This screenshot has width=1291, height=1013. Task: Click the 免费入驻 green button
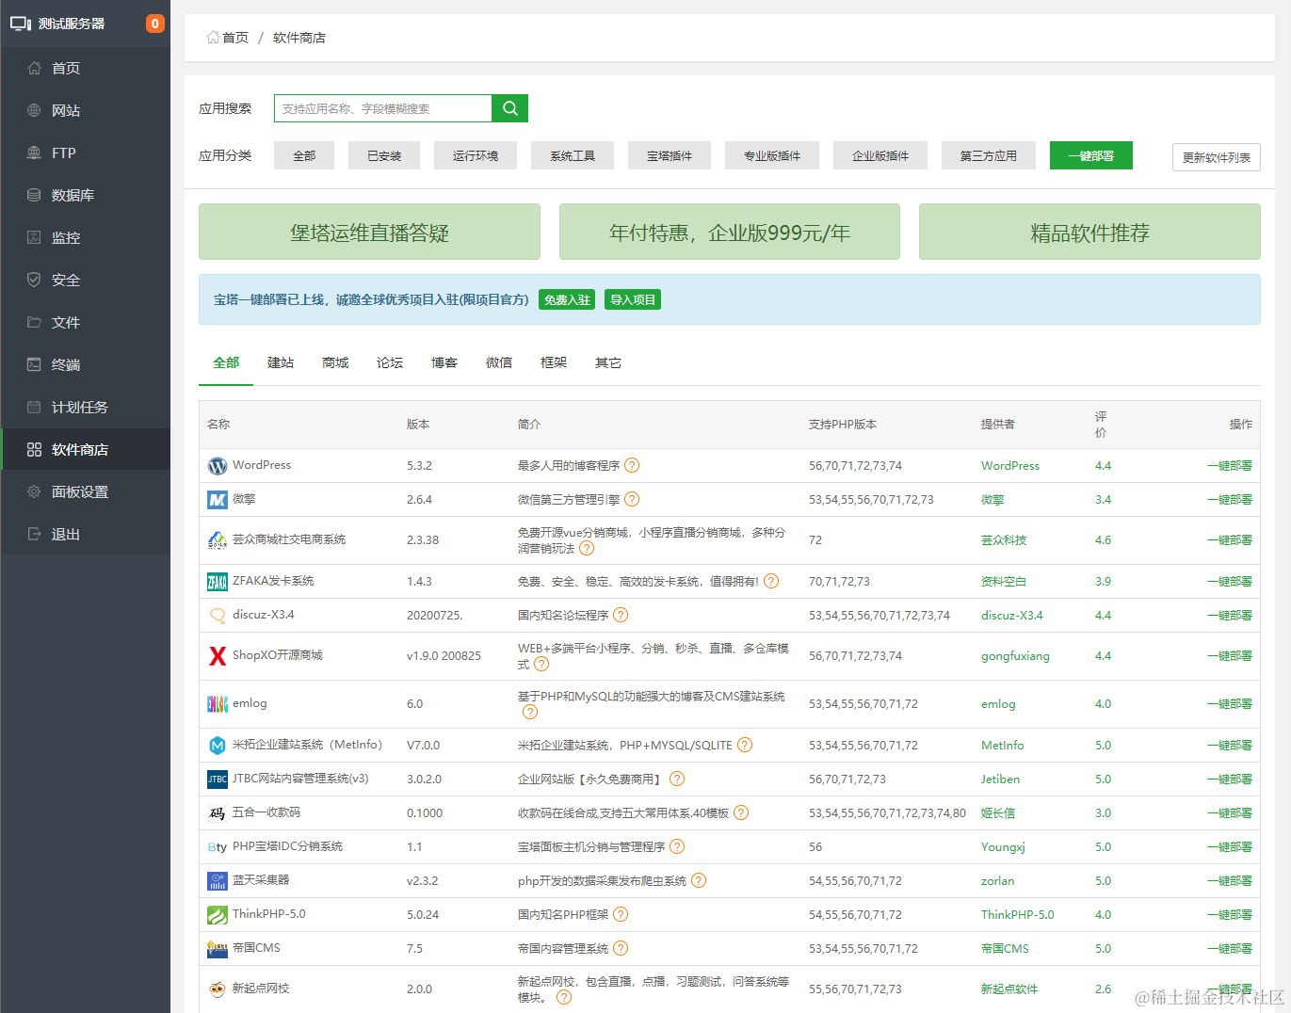pos(567,299)
